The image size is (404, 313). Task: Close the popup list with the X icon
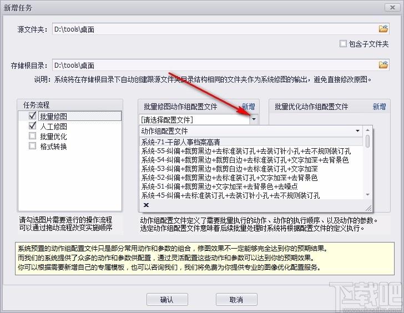point(146,205)
